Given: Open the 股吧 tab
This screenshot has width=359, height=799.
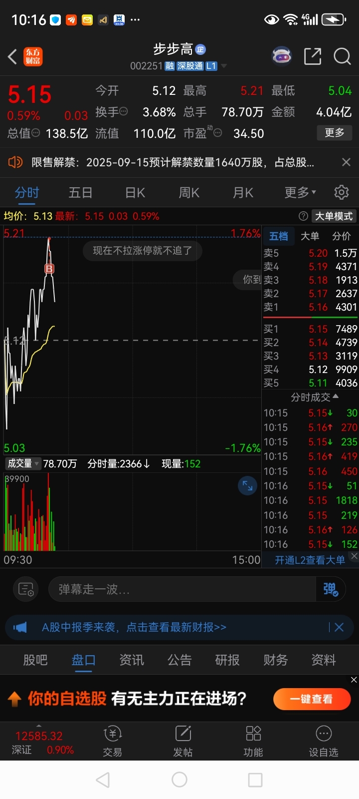Looking at the screenshot, I should click(35, 660).
